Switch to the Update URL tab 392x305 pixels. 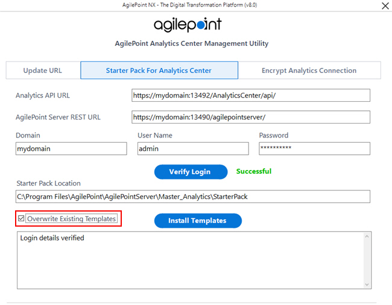[x=43, y=71]
